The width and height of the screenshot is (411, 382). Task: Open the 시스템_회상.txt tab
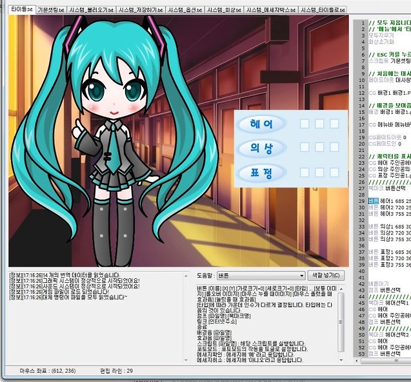[x=224, y=10]
